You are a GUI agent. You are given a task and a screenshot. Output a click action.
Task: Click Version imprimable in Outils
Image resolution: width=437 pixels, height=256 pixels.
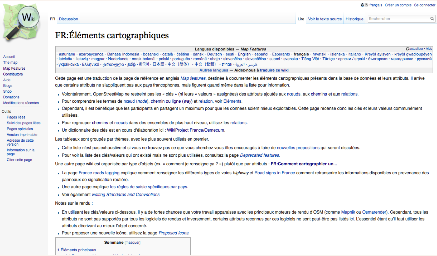coord(22,135)
